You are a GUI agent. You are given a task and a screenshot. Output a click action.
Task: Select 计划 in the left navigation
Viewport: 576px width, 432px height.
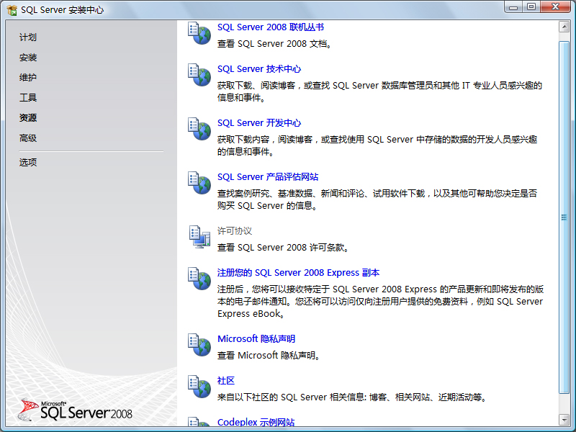(x=28, y=37)
